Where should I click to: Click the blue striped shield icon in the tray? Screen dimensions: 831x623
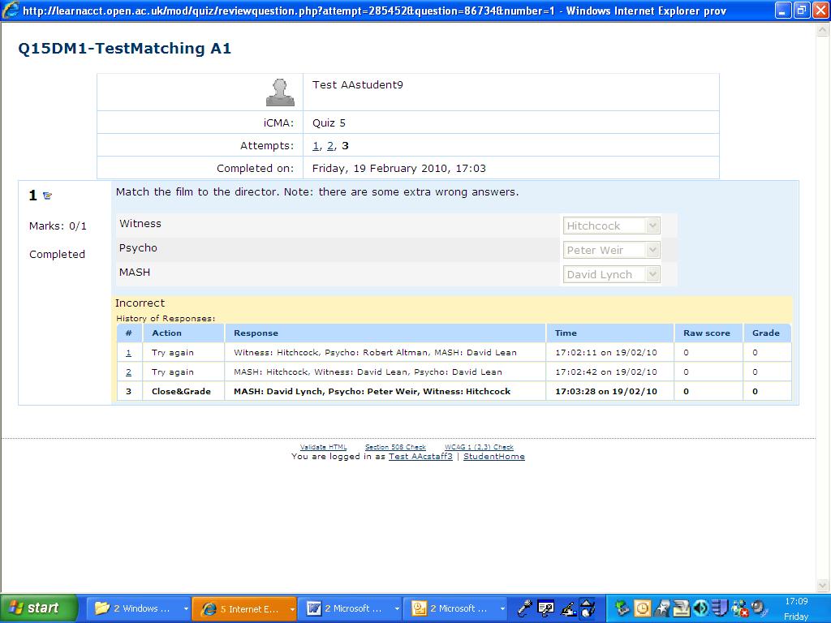tap(720, 608)
